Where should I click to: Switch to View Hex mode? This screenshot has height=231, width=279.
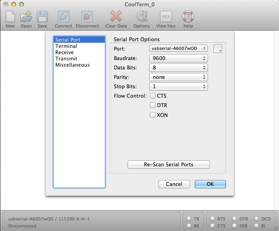(x=166, y=17)
